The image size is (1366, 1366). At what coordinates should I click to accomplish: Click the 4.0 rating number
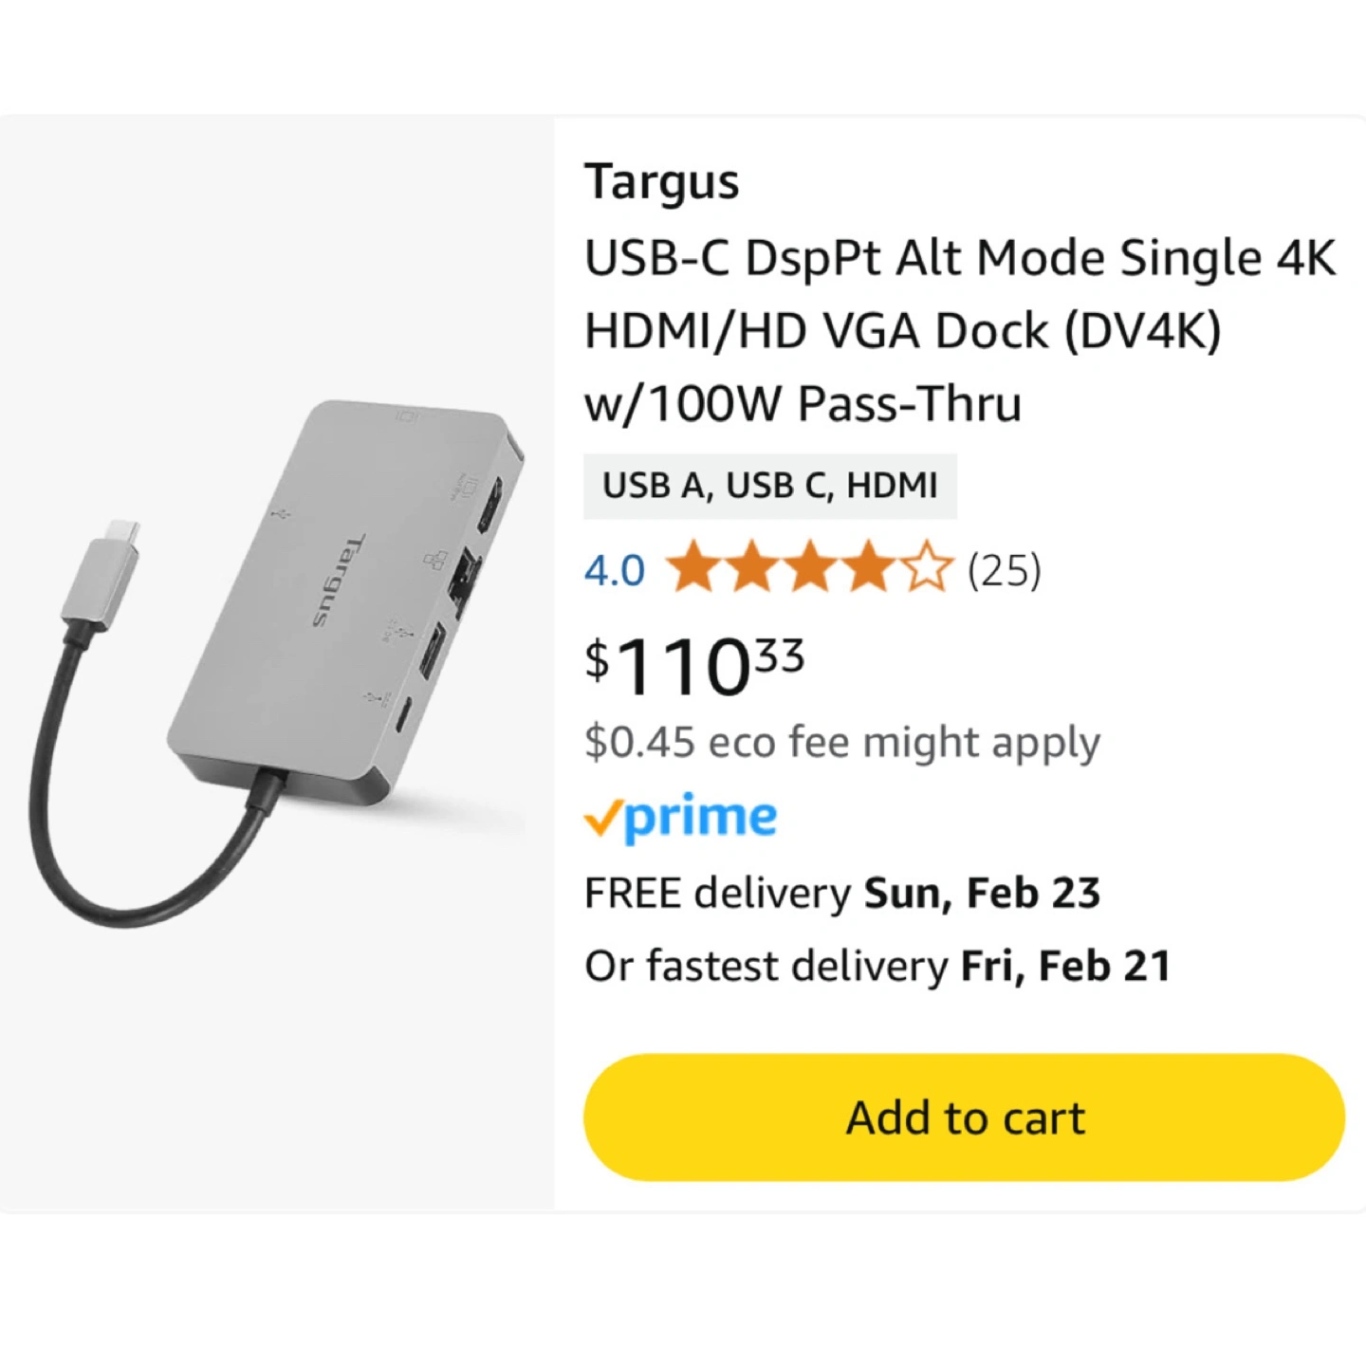pyautogui.click(x=615, y=571)
